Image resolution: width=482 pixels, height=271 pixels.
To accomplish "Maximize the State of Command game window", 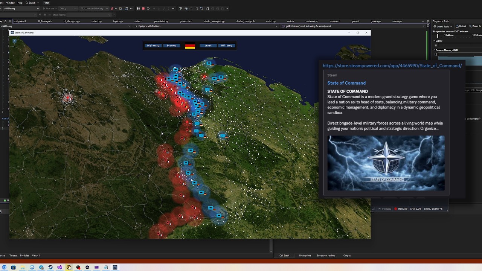I will coord(358,33).
